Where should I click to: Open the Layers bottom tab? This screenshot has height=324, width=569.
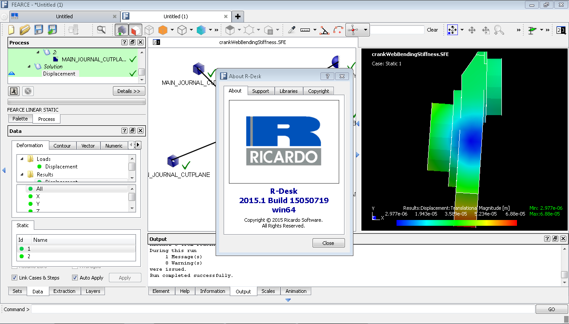pyautogui.click(x=93, y=291)
